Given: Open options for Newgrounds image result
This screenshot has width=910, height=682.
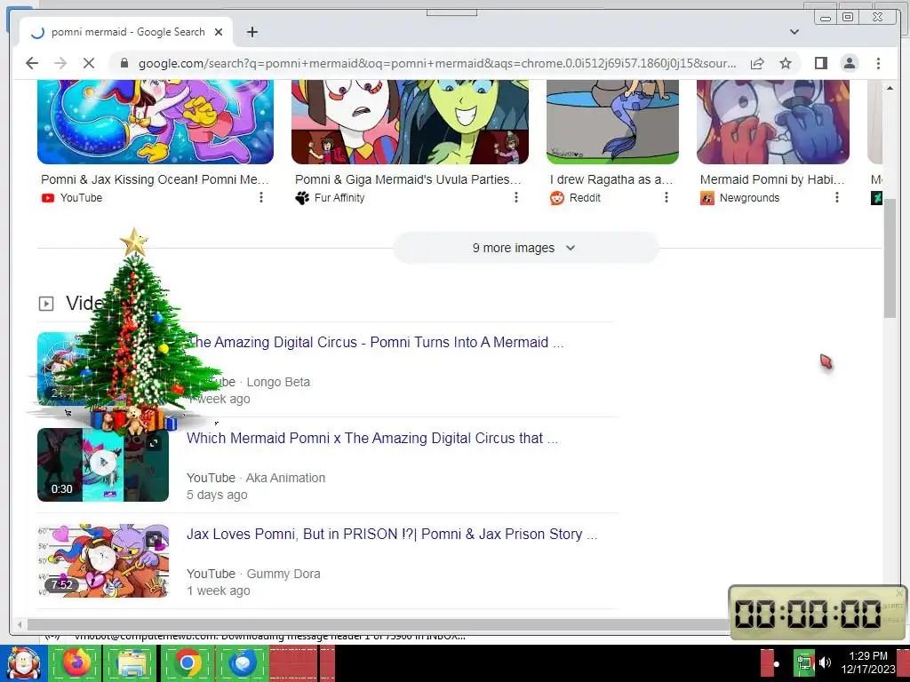Looking at the screenshot, I should [837, 198].
